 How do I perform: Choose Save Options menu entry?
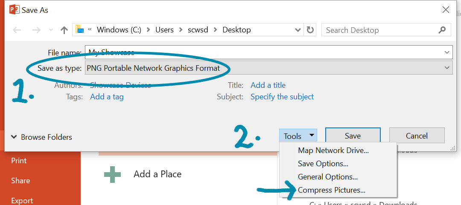[x=323, y=164]
